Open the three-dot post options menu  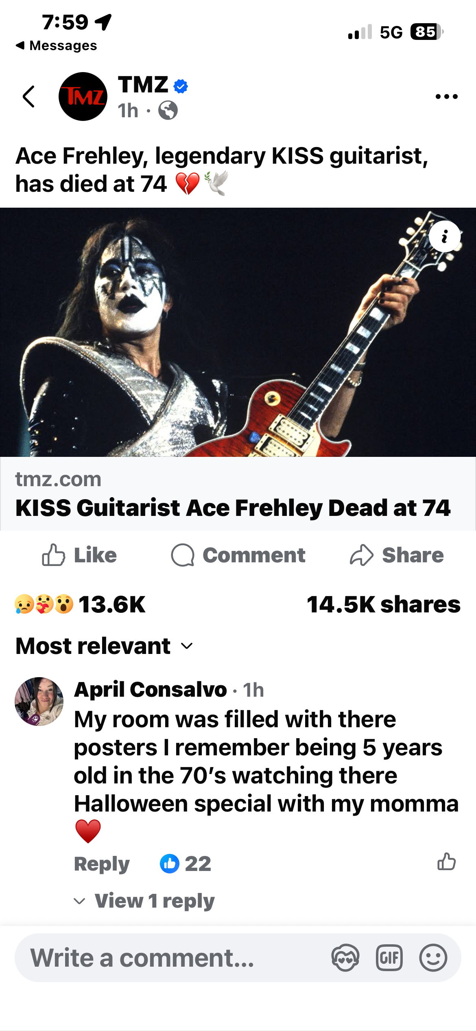(446, 97)
